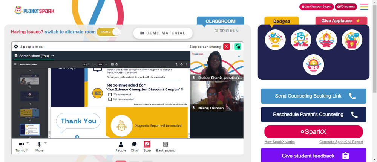Check the *Recommended checkbox
377x162 pixels.
click(110, 95)
